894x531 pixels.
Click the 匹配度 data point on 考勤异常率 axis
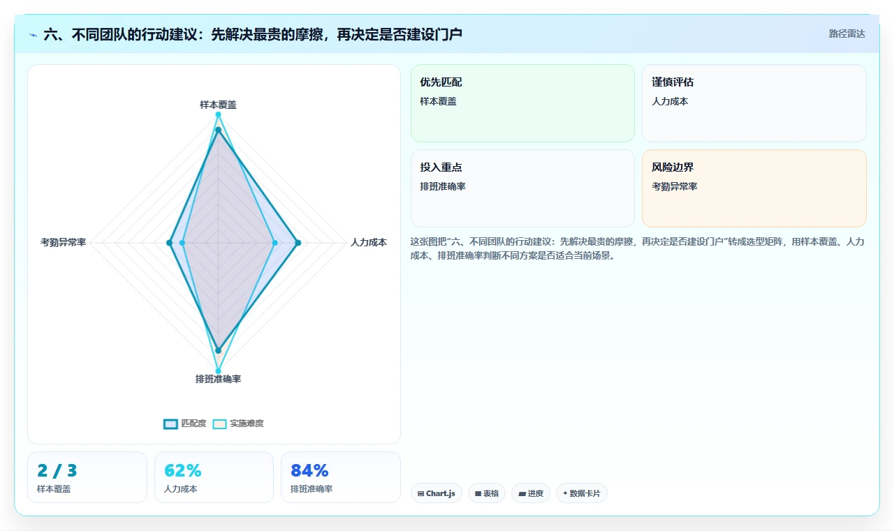169,243
